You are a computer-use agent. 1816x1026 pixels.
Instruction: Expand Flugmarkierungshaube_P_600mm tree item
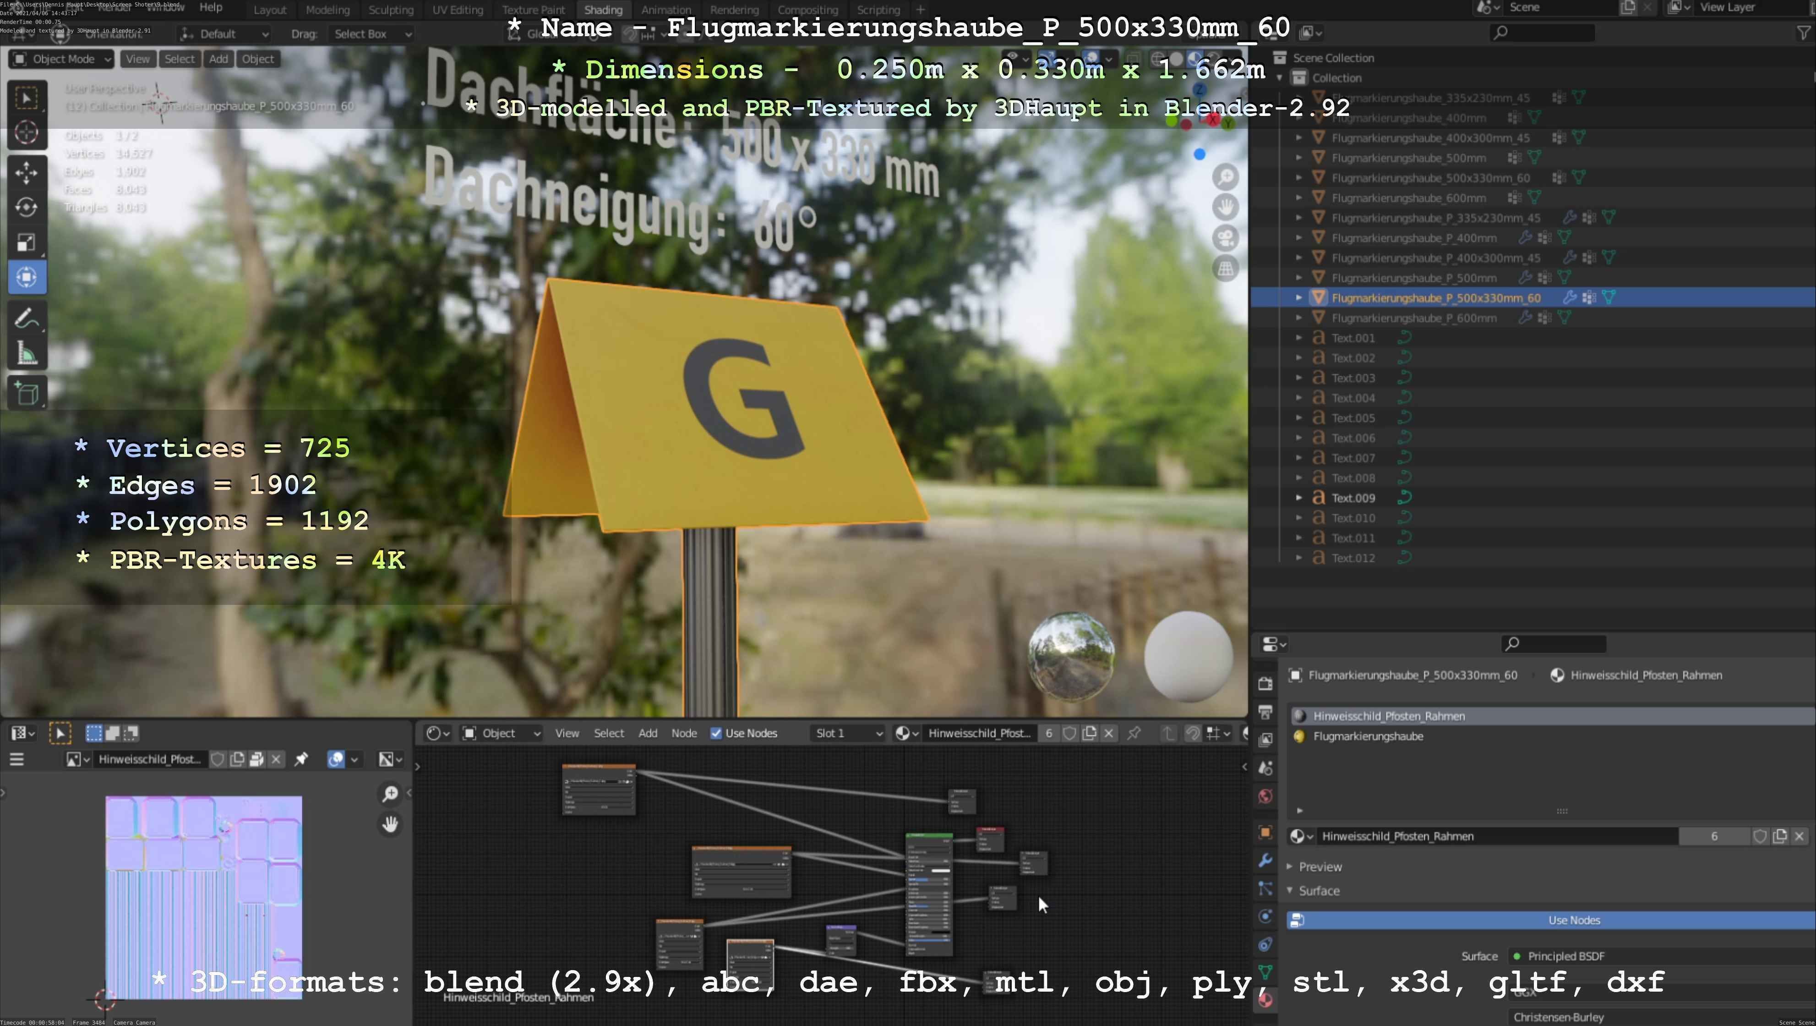[x=1298, y=318]
